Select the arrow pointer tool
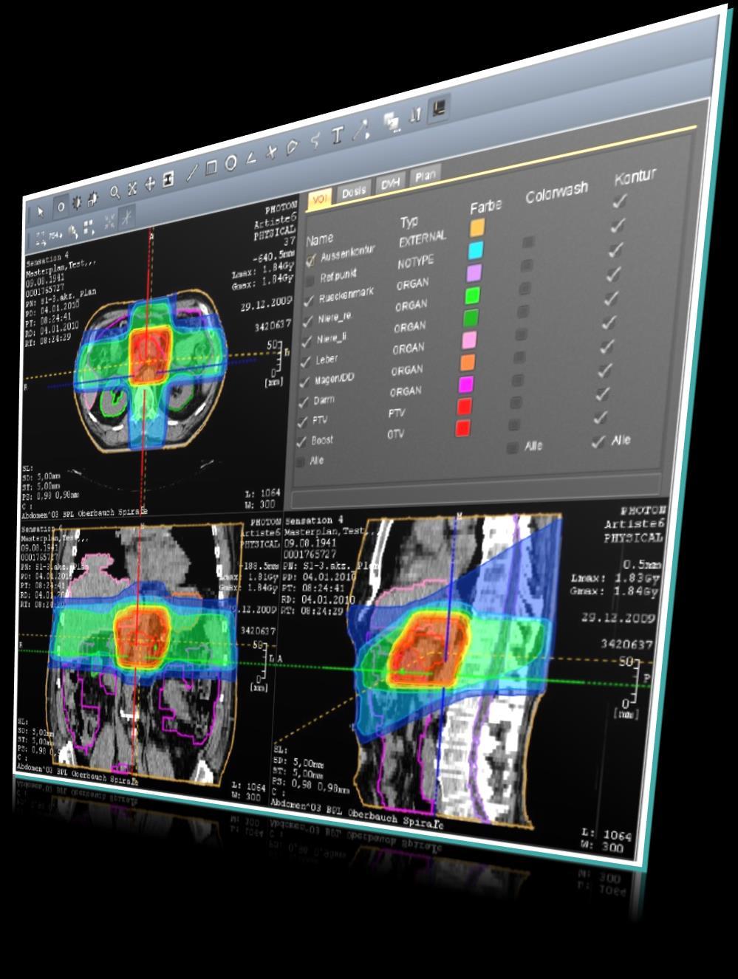Viewport: 738px width, 979px height. [41, 212]
